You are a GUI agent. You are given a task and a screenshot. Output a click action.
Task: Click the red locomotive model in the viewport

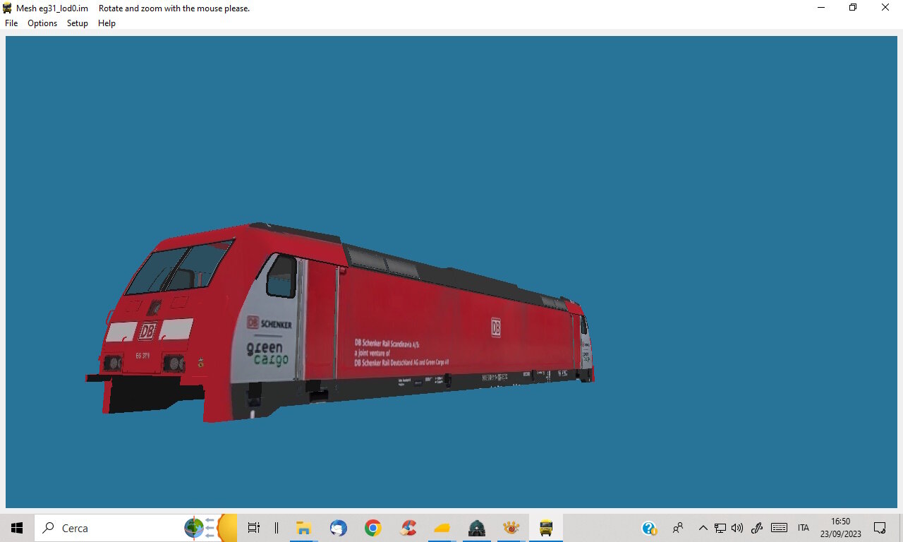point(340,323)
